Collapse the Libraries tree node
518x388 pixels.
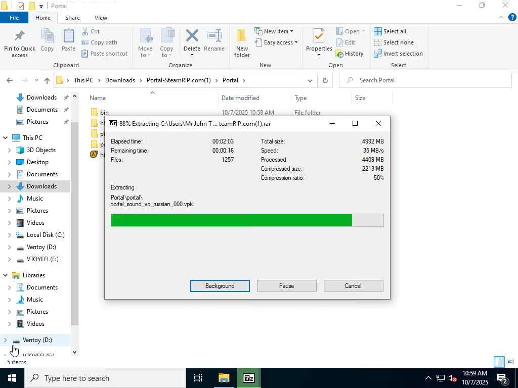5,275
